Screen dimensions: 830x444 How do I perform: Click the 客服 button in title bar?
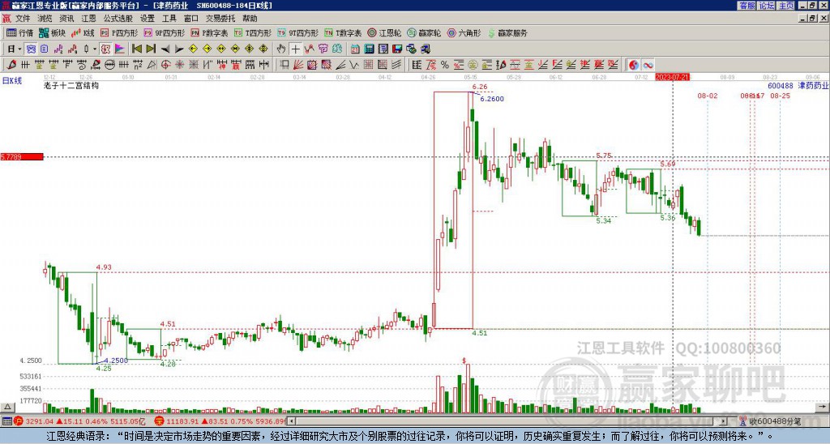[747, 6]
